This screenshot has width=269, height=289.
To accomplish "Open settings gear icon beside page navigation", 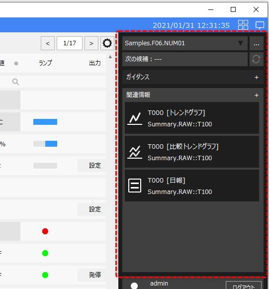I will [x=107, y=43].
